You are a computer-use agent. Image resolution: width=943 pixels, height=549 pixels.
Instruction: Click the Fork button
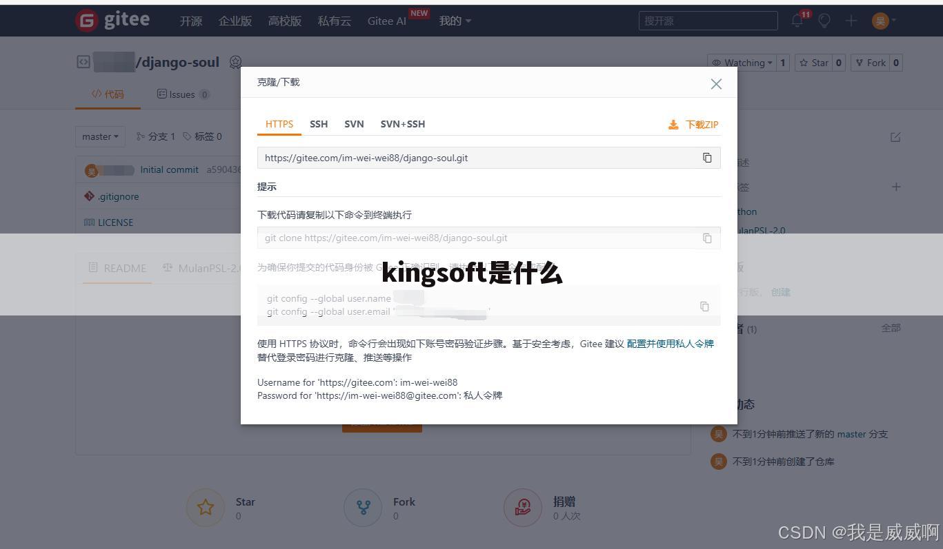pyautogui.click(x=870, y=63)
